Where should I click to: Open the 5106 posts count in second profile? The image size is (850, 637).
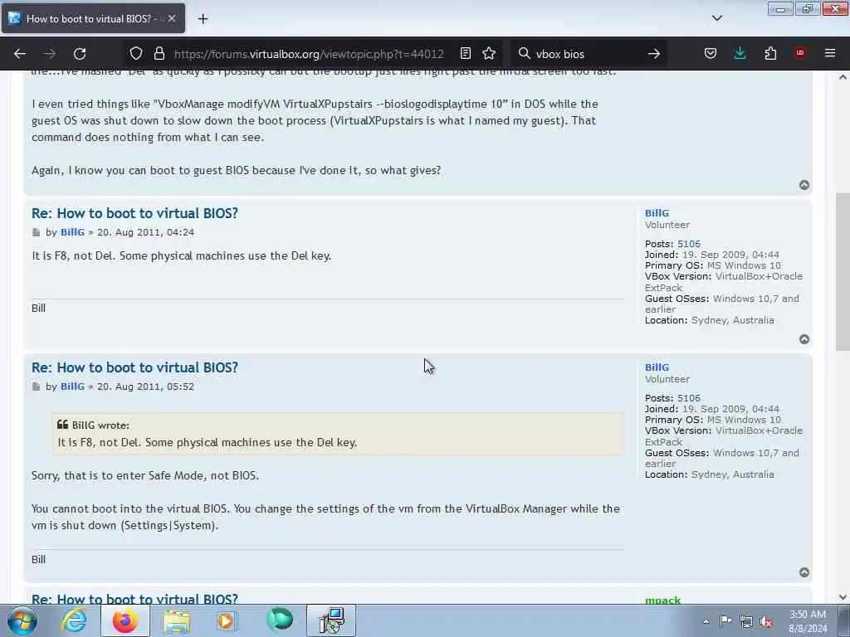click(x=688, y=398)
